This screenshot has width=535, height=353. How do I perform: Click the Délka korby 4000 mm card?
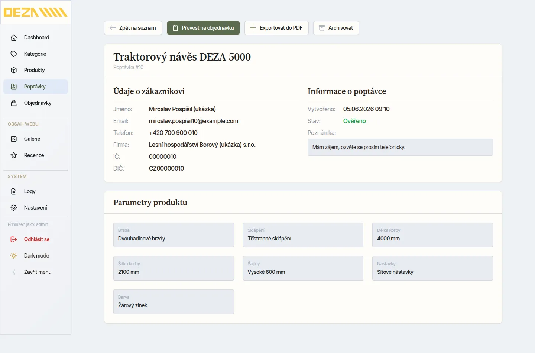432,235
